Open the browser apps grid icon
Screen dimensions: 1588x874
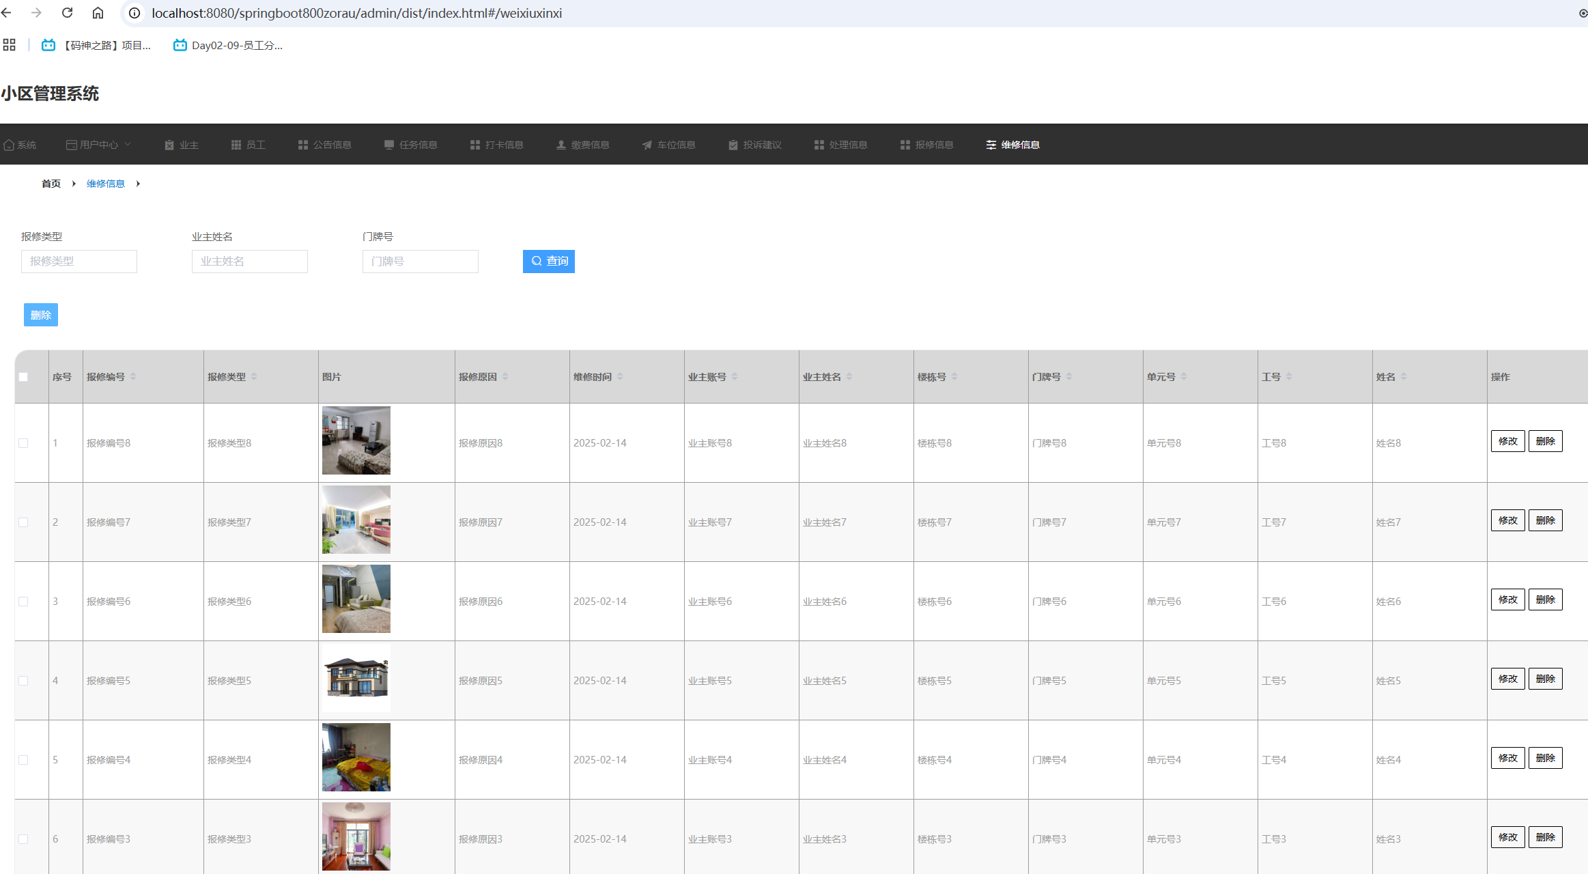[9, 45]
